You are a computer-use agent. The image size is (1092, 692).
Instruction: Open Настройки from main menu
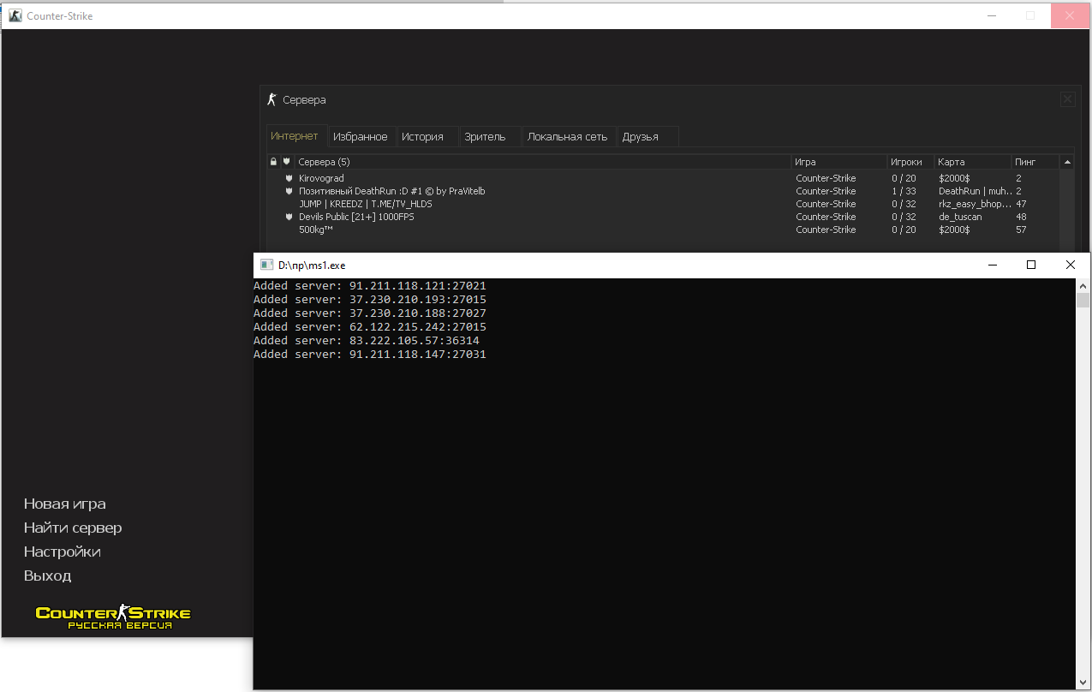pyautogui.click(x=63, y=552)
